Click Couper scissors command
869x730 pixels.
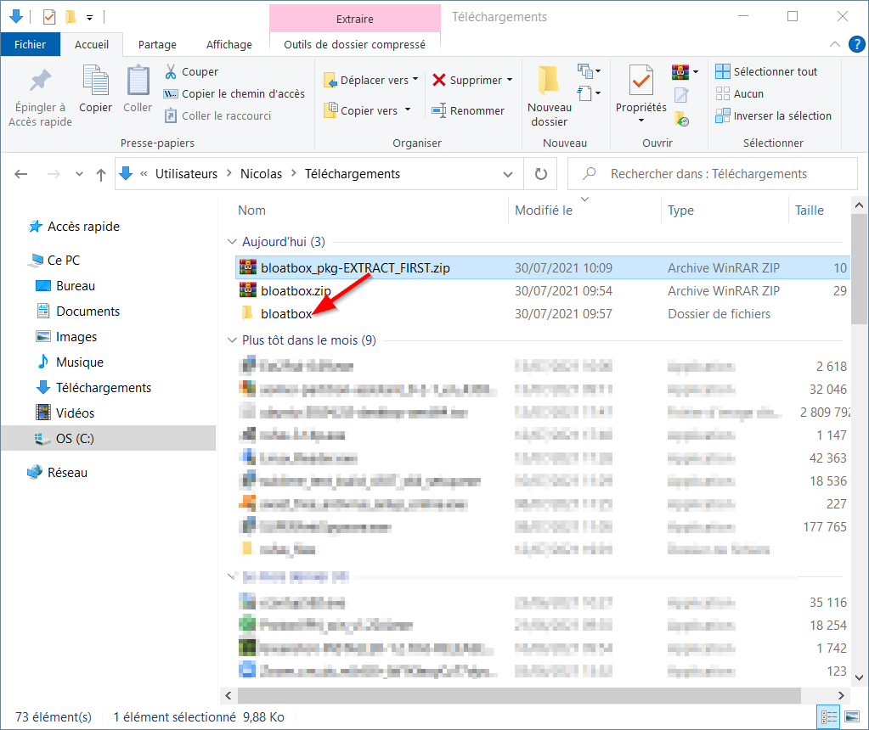point(192,72)
